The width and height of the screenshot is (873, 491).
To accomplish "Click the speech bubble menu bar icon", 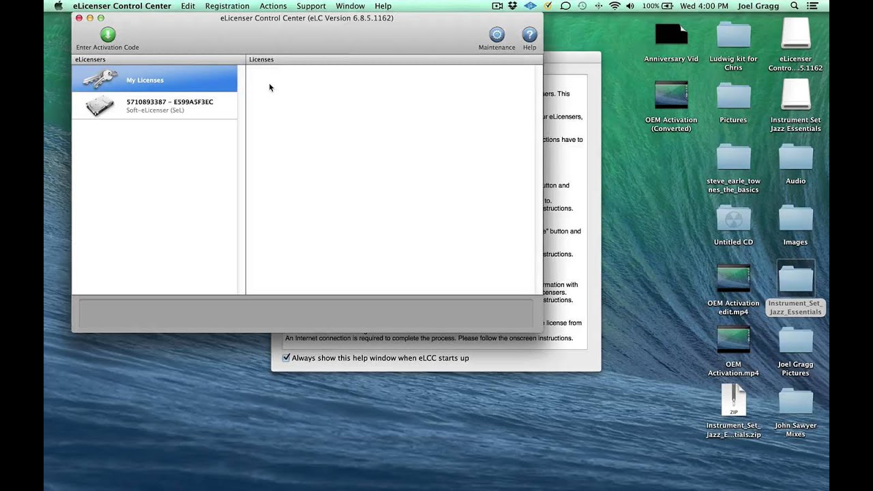I will [565, 5].
